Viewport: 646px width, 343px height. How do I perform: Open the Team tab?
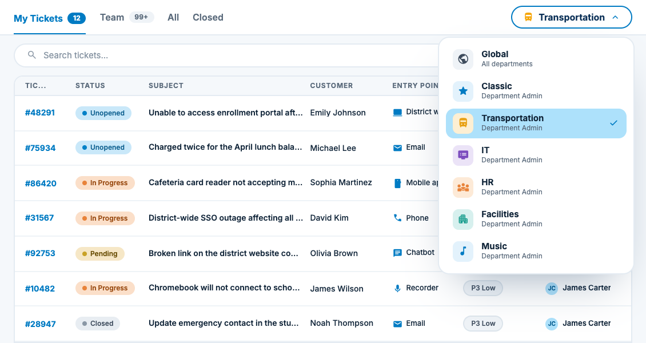(x=127, y=17)
